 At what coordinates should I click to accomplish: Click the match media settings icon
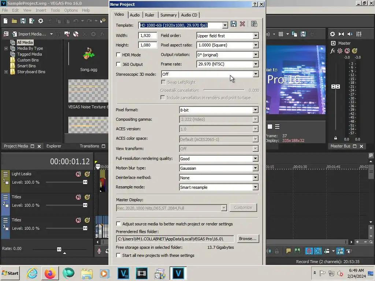coord(254,24)
